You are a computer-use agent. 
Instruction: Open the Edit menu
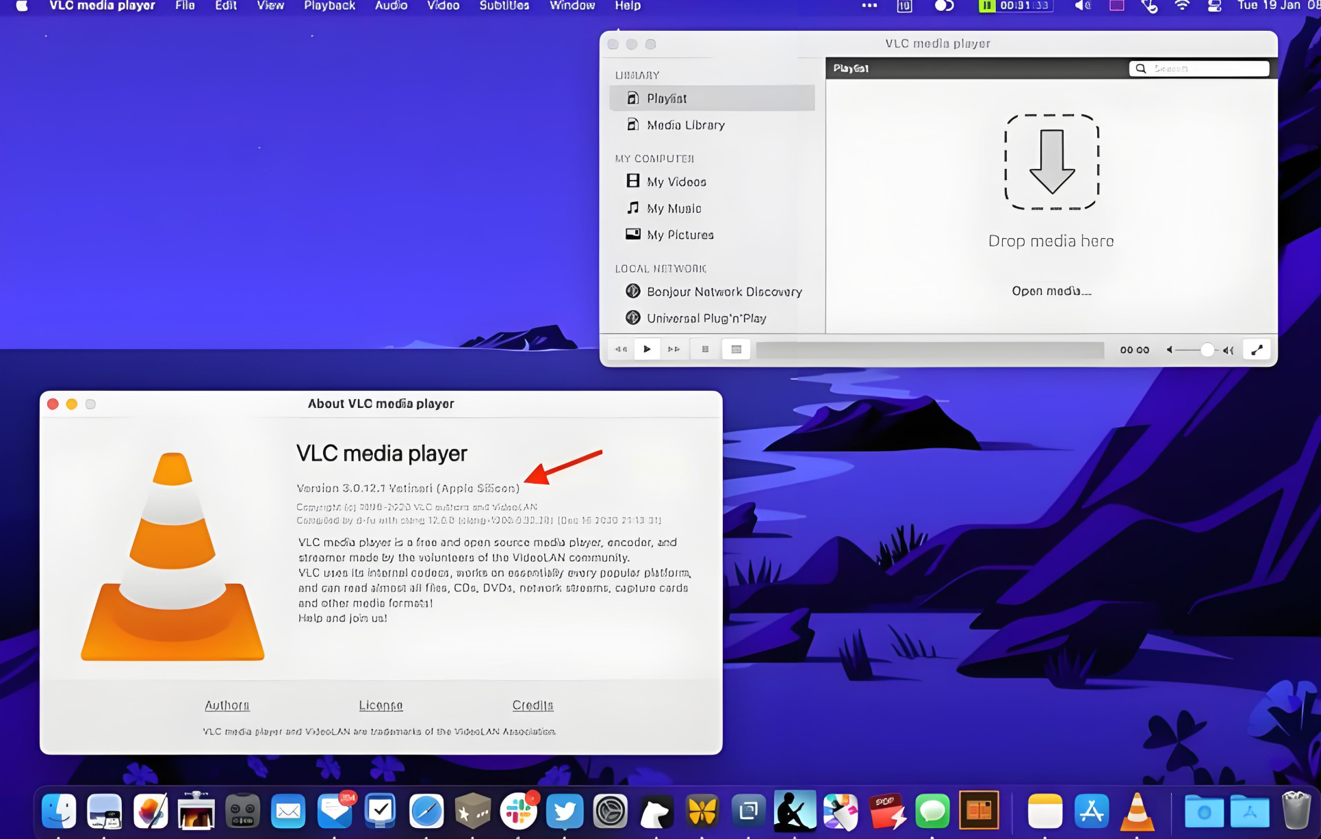(x=226, y=5)
